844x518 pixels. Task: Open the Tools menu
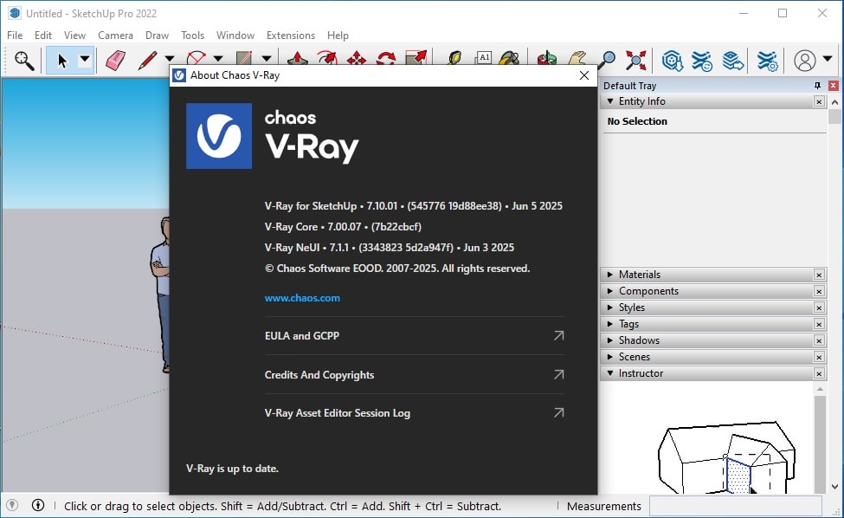pos(193,35)
